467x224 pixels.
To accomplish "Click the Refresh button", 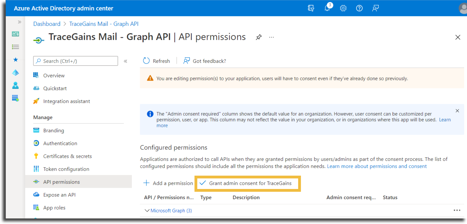I will point(156,61).
